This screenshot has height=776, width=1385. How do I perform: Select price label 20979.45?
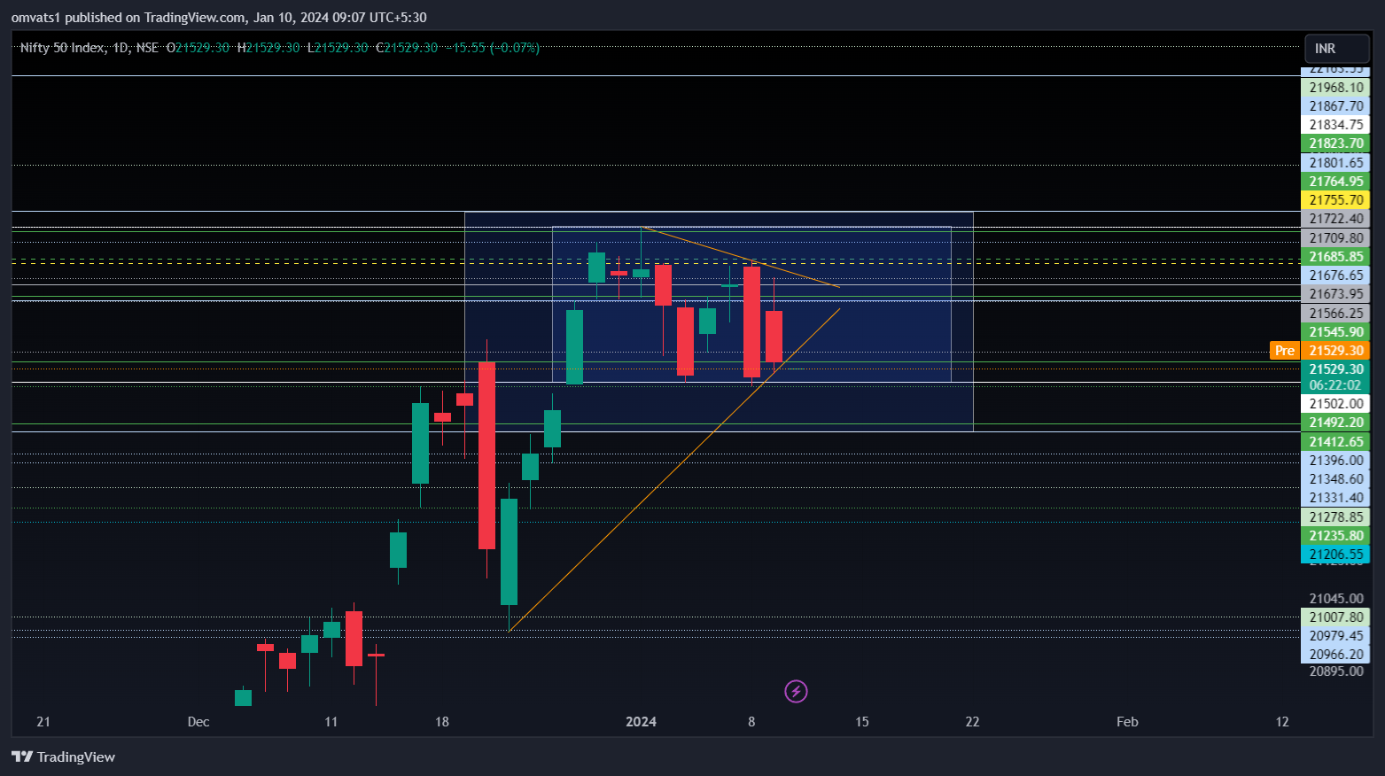click(1335, 636)
